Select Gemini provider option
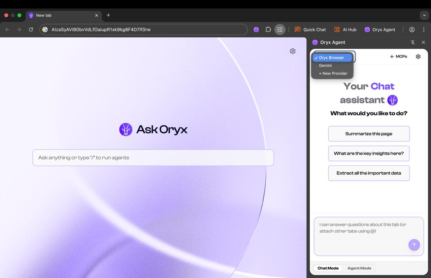431x278 pixels. [332, 66]
